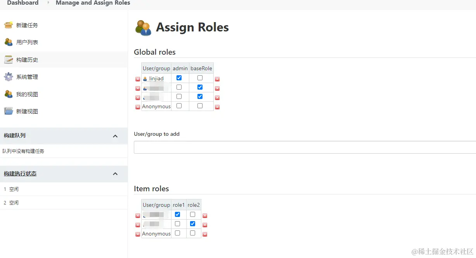Focus the User/group to add field
This screenshot has height=258, width=476.
[x=305, y=147]
